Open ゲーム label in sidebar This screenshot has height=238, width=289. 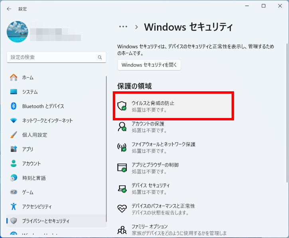[x=28, y=192]
